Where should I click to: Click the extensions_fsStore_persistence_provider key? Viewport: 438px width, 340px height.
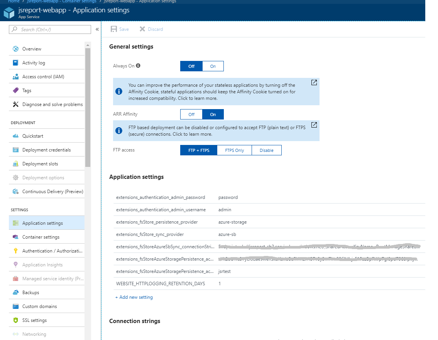pyautogui.click(x=157, y=222)
